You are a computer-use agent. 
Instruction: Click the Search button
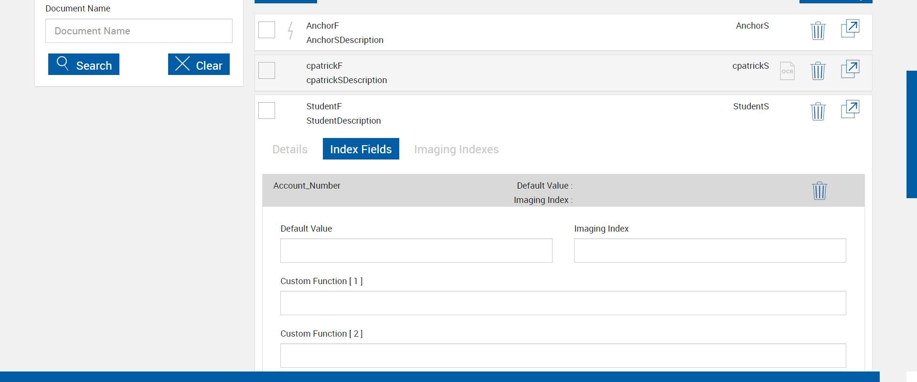tap(84, 64)
